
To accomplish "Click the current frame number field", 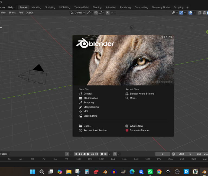I will coord(163,154).
